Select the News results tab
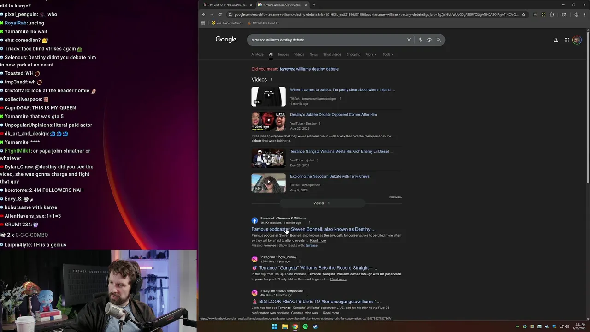 pyautogui.click(x=313, y=54)
